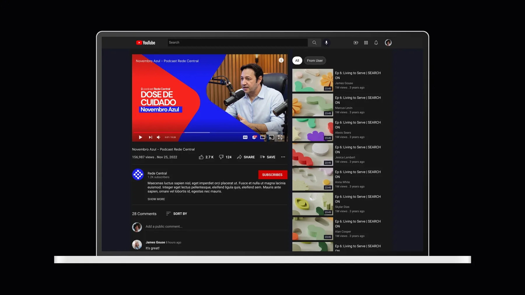Click the search magnifier button

(314, 43)
